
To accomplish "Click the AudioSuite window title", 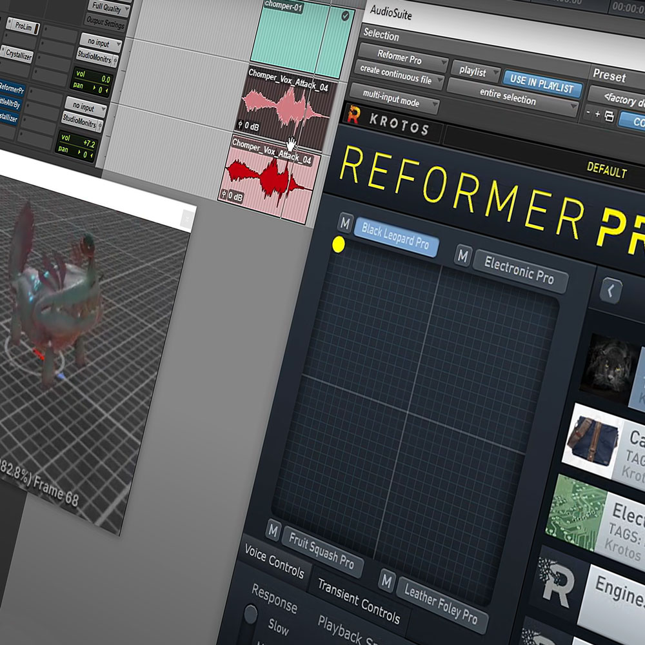I will click(x=391, y=12).
